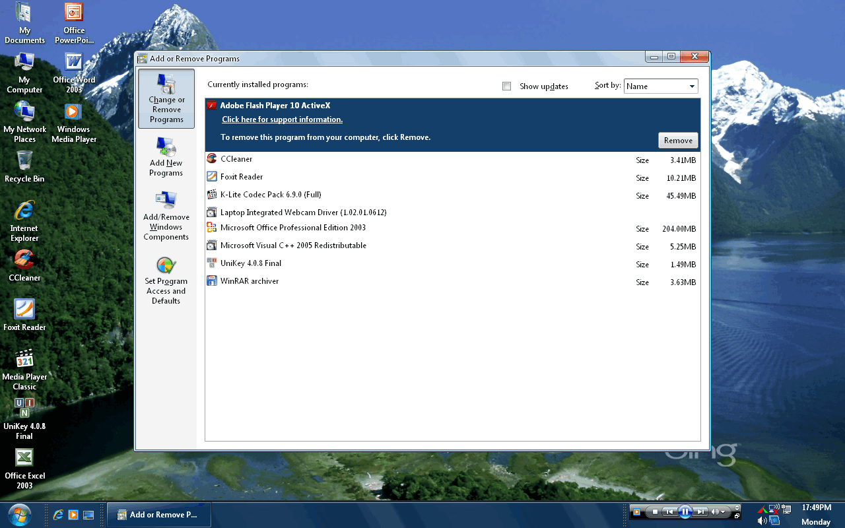Click here for support information link
Viewport: 845px width, 528px height.
pyautogui.click(x=282, y=119)
